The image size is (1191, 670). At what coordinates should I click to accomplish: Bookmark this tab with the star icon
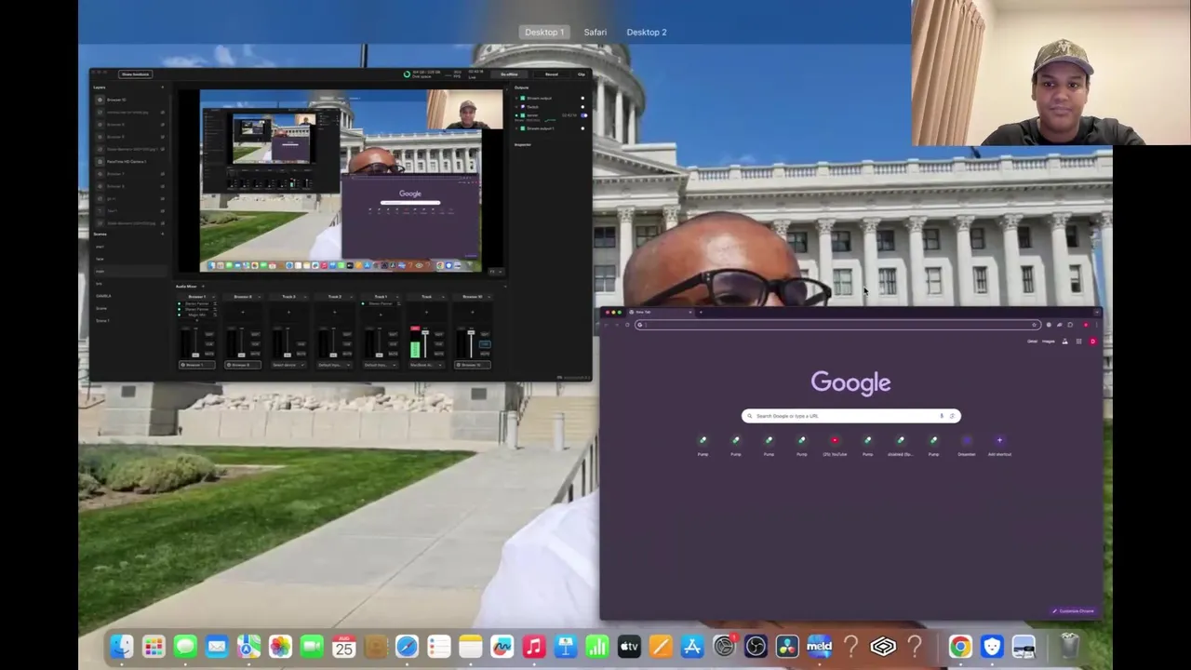pyautogui.click(x=1034, y=325)
